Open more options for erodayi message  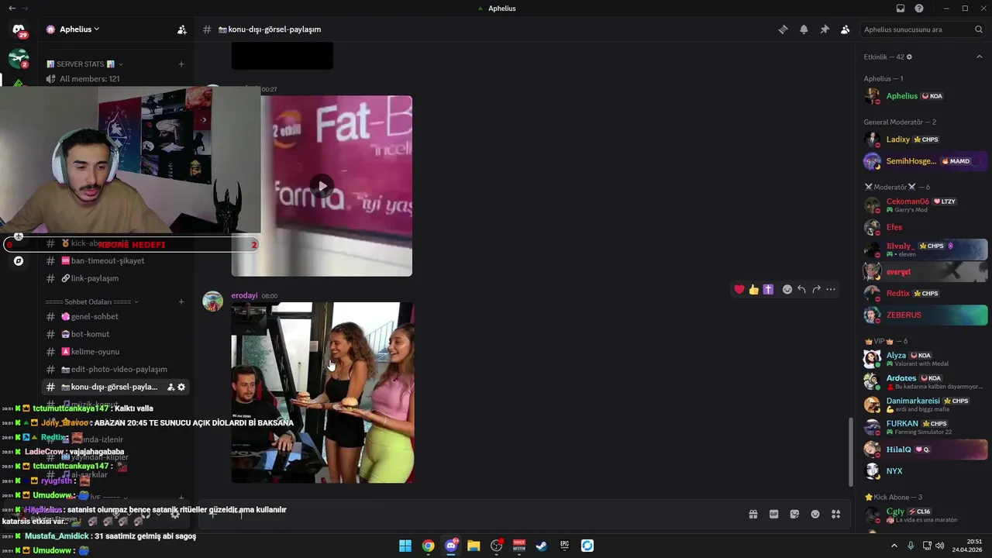pyautogui.click(x=831, y=289)
